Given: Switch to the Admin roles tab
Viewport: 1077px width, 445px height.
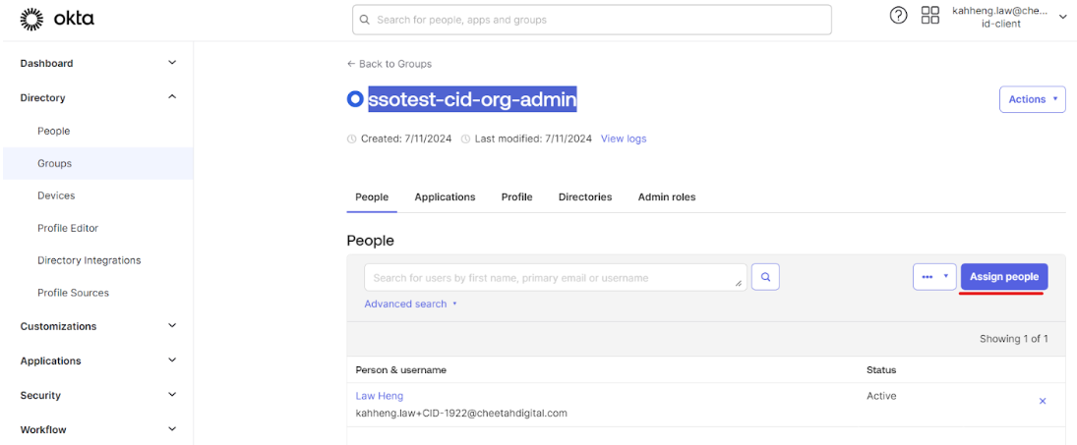Looking at the screenshot, I should [x=666, y=197].
